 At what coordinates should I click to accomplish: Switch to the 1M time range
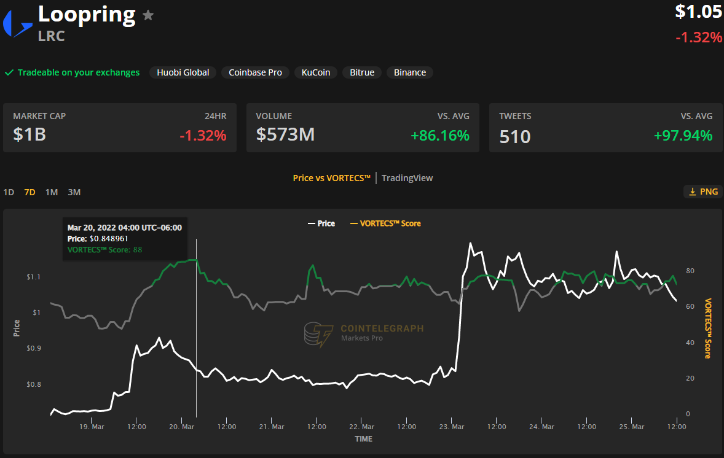tap(52, 192)
